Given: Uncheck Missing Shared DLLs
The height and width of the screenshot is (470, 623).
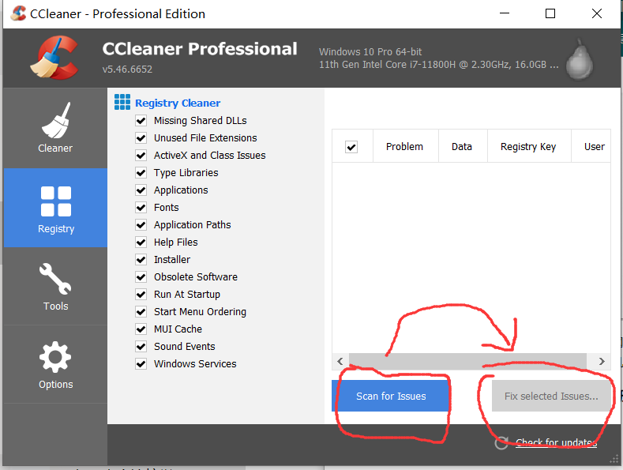Looking at the screenshot, I should pos(141,121).
